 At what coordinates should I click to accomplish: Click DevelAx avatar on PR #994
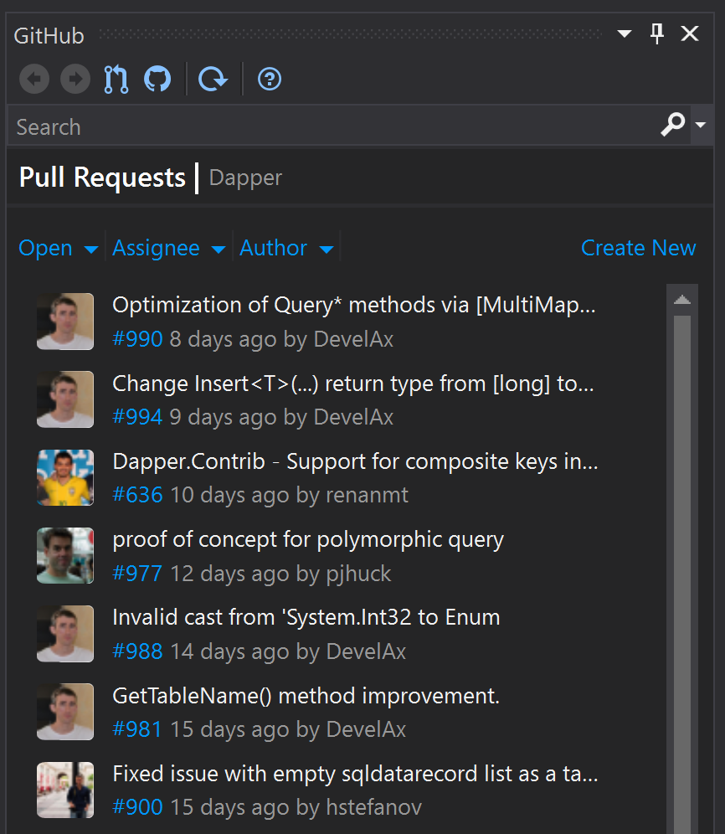[x=65, y=399]
